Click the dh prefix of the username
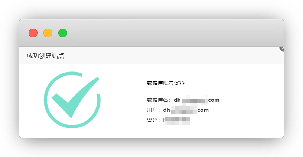 point(167,110)
